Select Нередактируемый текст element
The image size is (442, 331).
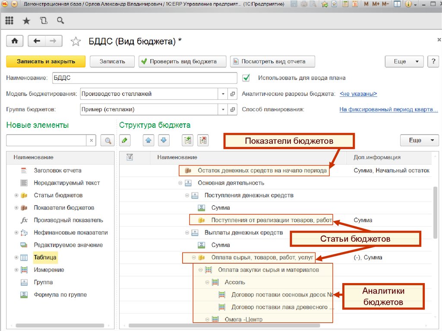pyautogui.click(x=67, y=183)
